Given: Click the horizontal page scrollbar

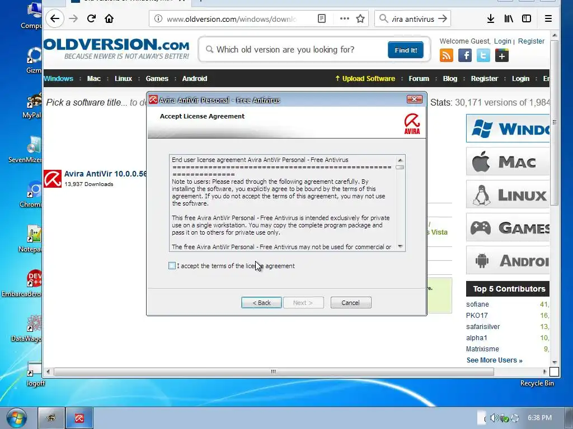Looking at the screenshot, I should [273, 371].
